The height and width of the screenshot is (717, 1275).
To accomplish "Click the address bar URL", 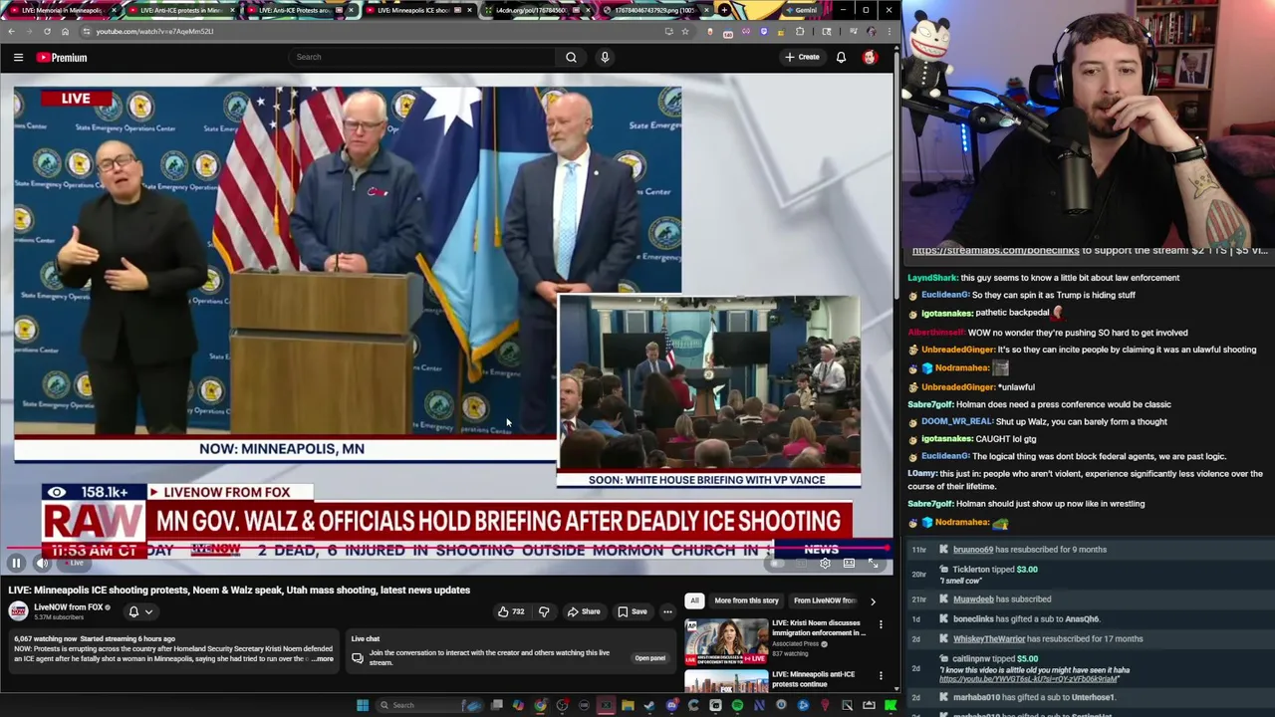I will [x=154, y=31].
